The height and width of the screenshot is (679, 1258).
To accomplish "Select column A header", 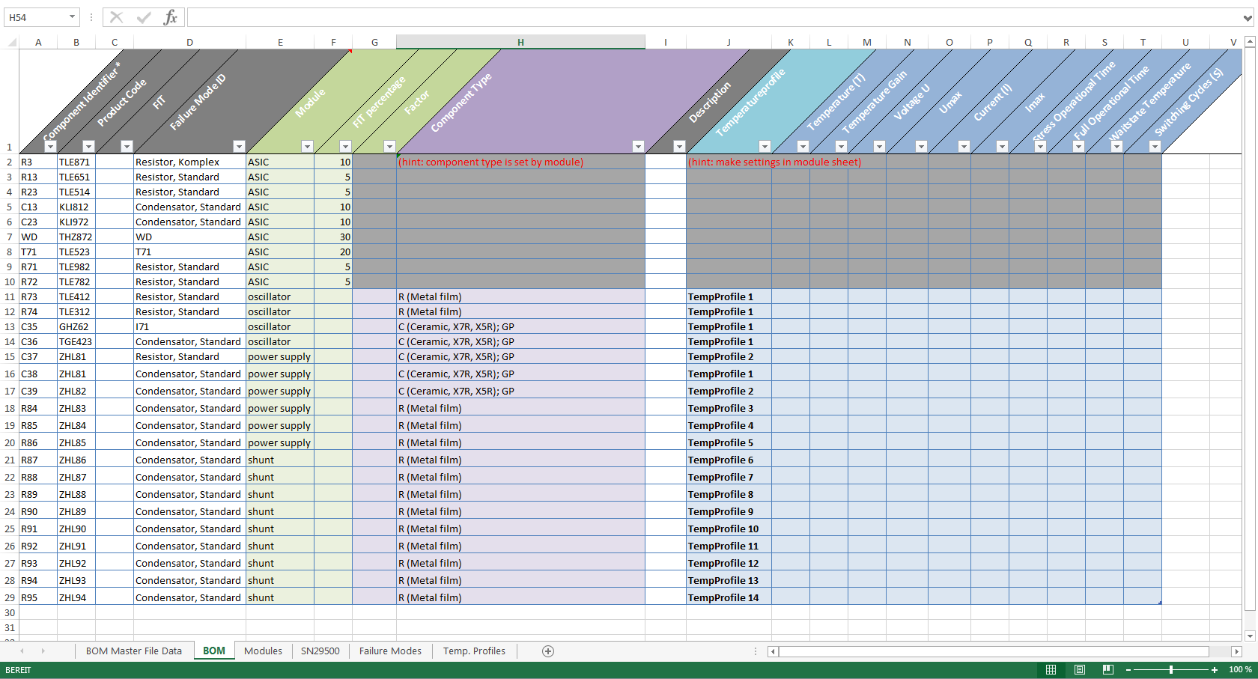I will tap(38, 43).
